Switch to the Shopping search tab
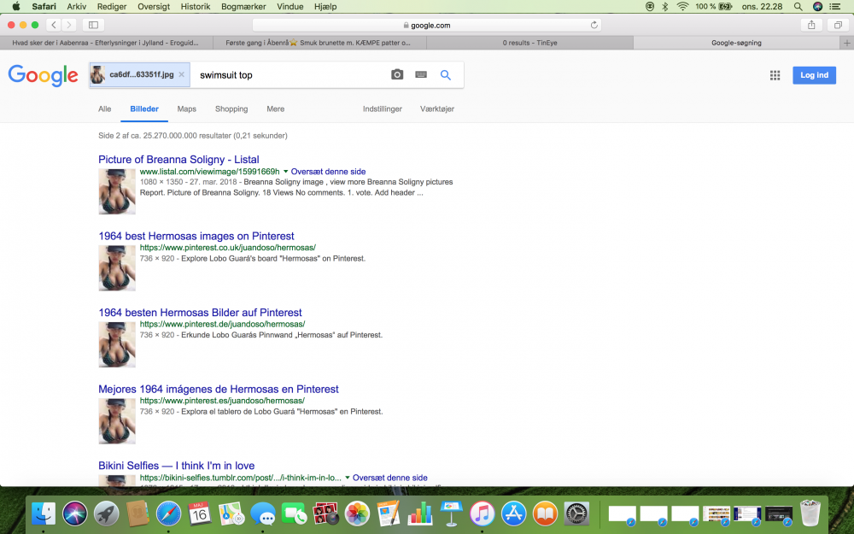The width and height of the screenshot is (854, 534). tap(231, 109)
